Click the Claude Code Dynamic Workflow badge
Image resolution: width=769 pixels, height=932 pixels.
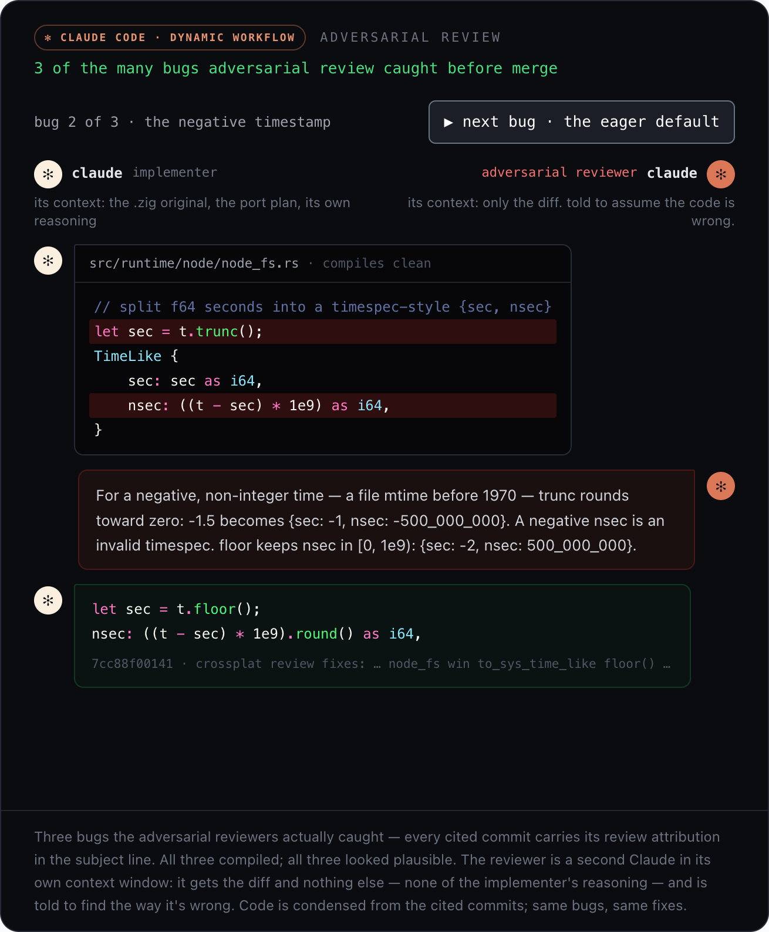[170, 38]
